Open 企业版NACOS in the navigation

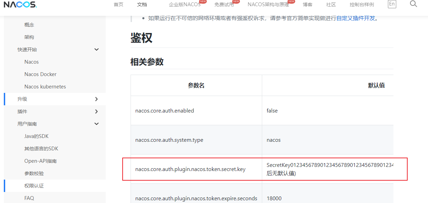(185, 4)
